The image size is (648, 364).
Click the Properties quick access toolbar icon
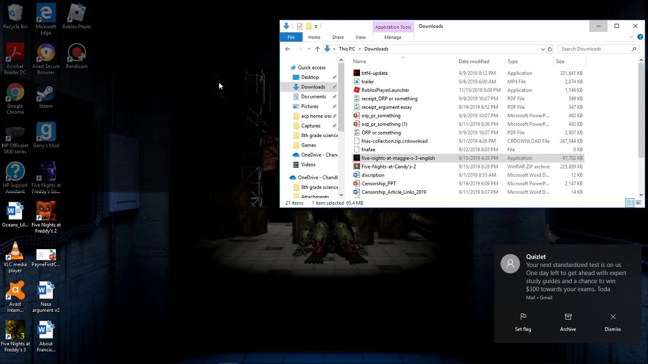point(300,26)
